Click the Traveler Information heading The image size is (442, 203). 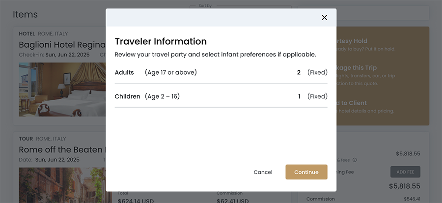(161, 41)
